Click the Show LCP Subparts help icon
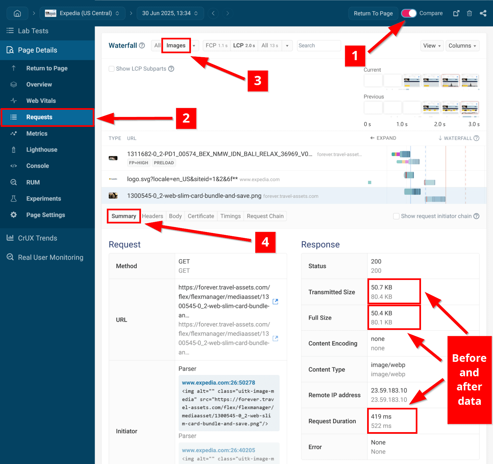 (x=171, y=69)
